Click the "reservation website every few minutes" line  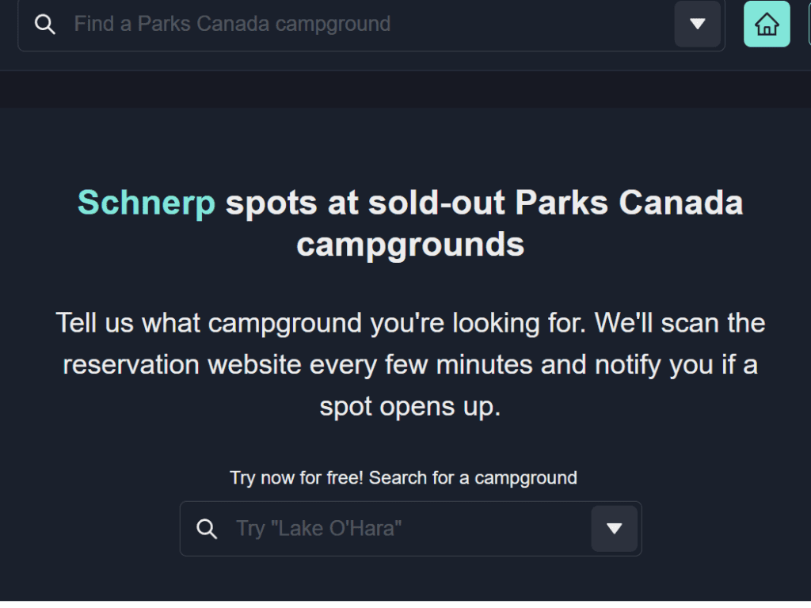[x=298, y=364]
